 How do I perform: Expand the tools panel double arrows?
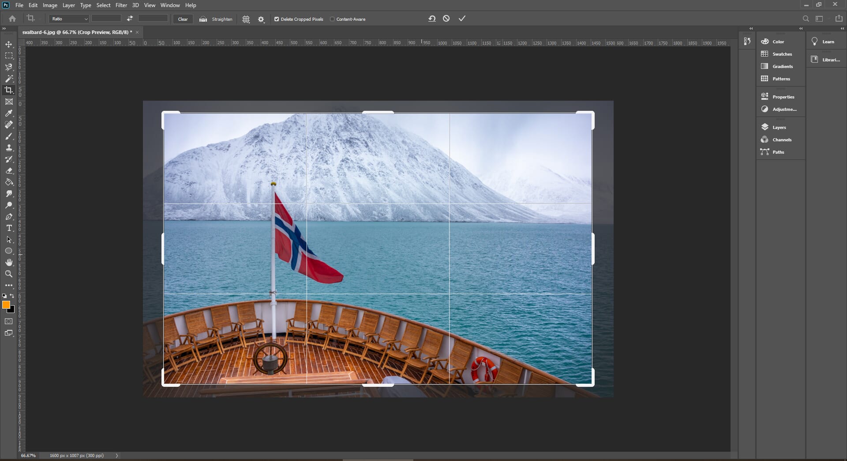click(x=4, y=28)
